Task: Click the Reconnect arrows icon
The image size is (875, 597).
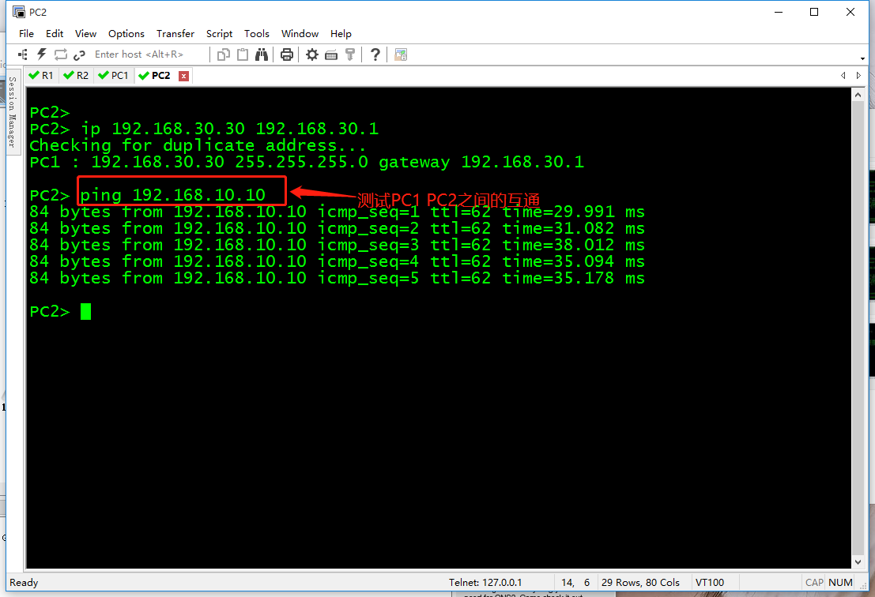Action: (x=60, y=54)
